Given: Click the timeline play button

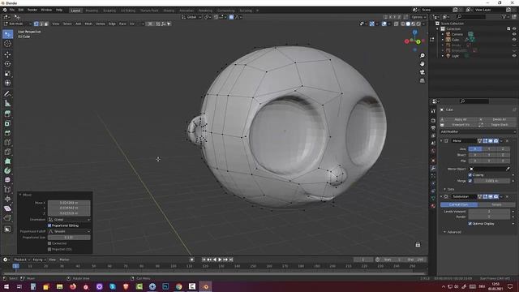Looking at the screenshot, I should click(x=220, y=260).
